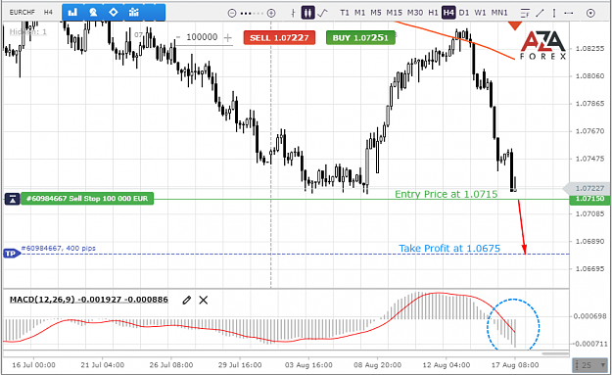Click the account profile icon in blue toolbar
Screen dimensions: 612x375
93,13
